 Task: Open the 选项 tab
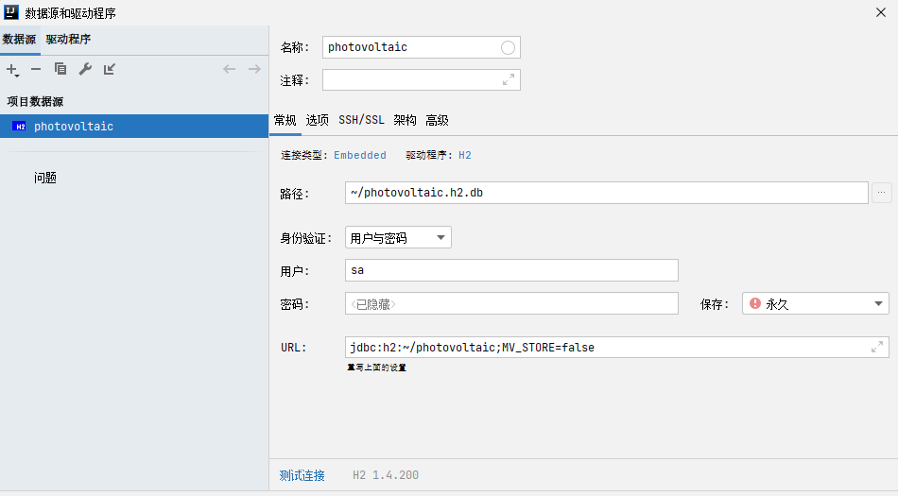tap(318, 120)
